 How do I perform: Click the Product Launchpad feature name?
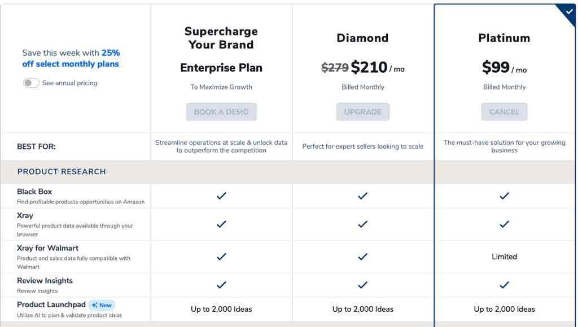51,304
